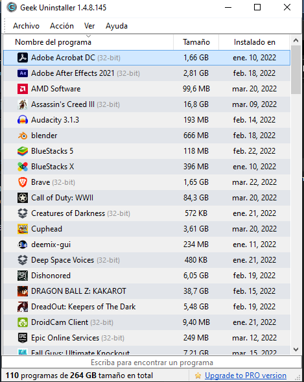The width and height of the screenshot is (304, 382).
Task: Select the blender program icon
Action: (x=23, y=136)
